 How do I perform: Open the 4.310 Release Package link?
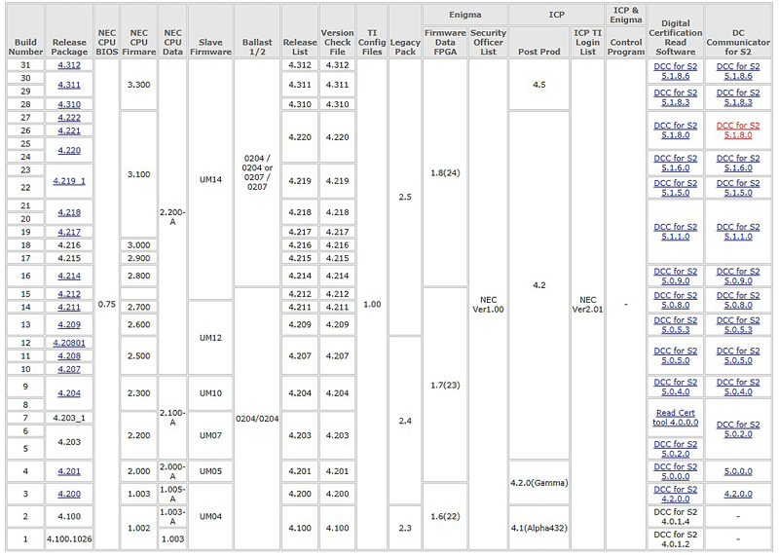coord(69,104)
